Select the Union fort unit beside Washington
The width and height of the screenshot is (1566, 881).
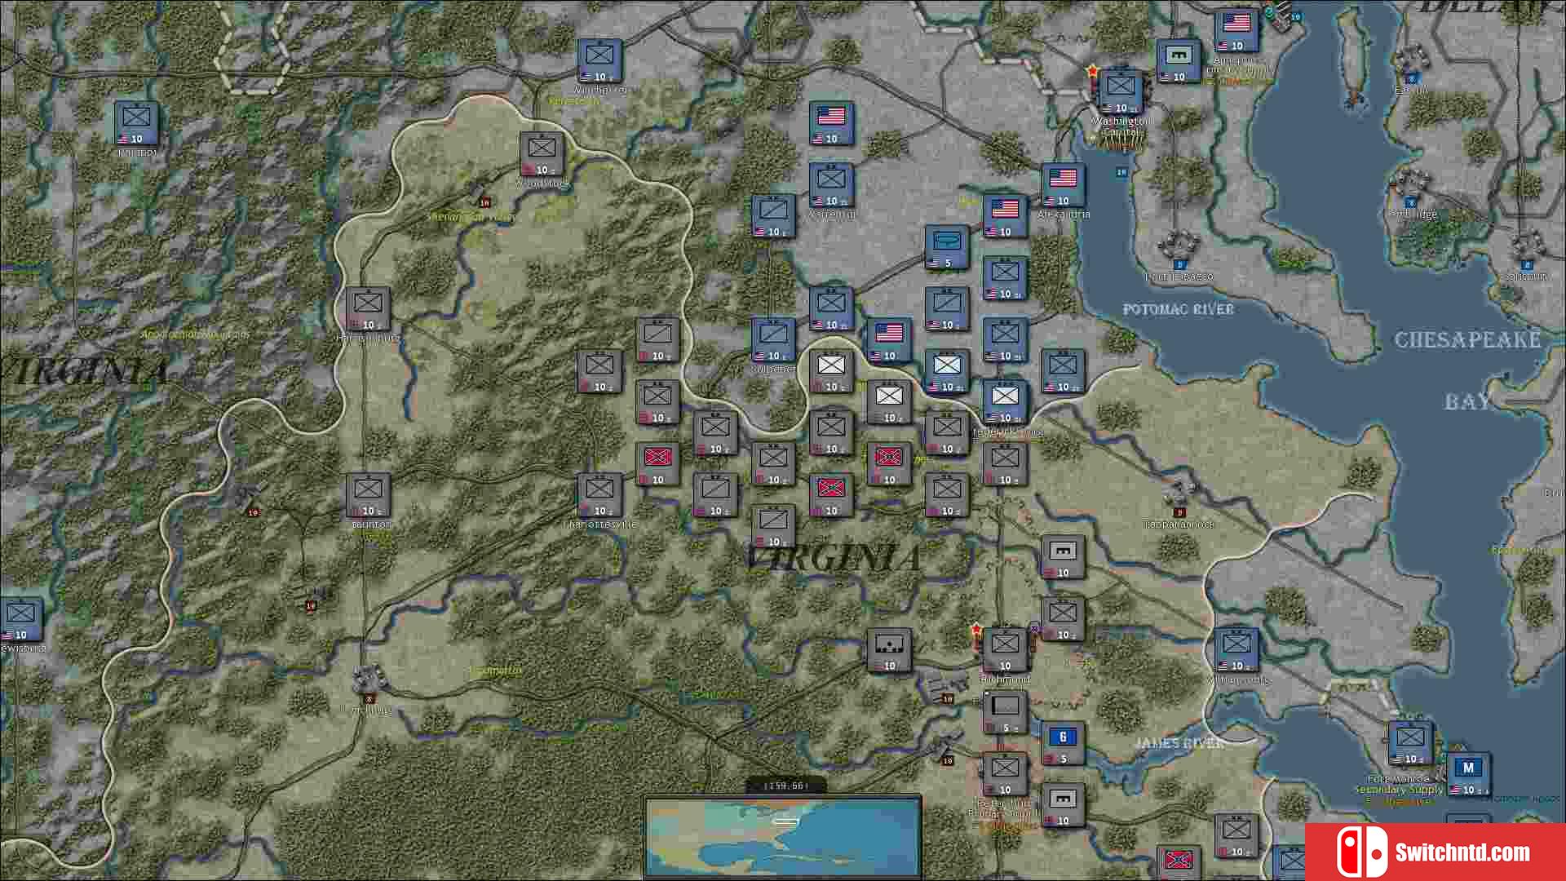pyautogui.click(x=1179, y=61)
